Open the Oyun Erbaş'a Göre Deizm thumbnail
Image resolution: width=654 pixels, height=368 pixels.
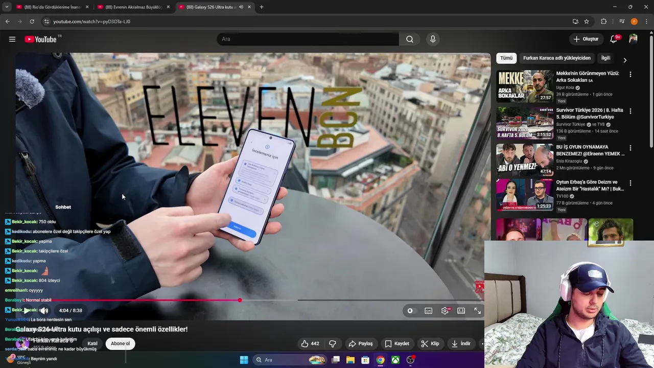[525, 195]
